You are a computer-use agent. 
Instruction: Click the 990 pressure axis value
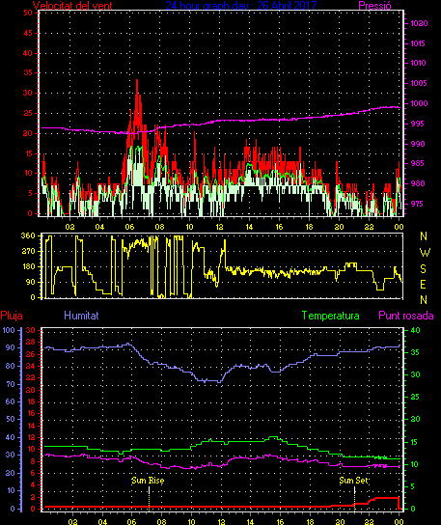click(x=417, y=144)
